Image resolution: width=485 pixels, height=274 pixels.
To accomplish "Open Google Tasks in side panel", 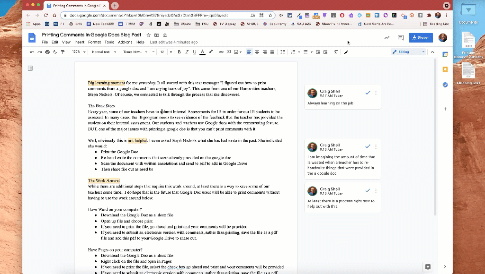I will (x=445, y=85).
